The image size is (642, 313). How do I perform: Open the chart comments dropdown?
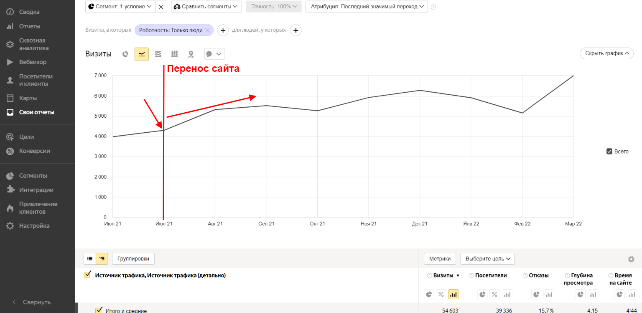pyautogui.click(x=214, y=54)
